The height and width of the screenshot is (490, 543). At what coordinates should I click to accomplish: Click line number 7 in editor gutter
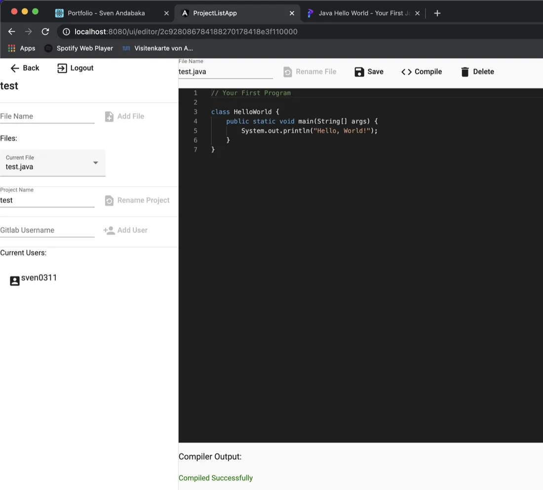tap(195, 150)
